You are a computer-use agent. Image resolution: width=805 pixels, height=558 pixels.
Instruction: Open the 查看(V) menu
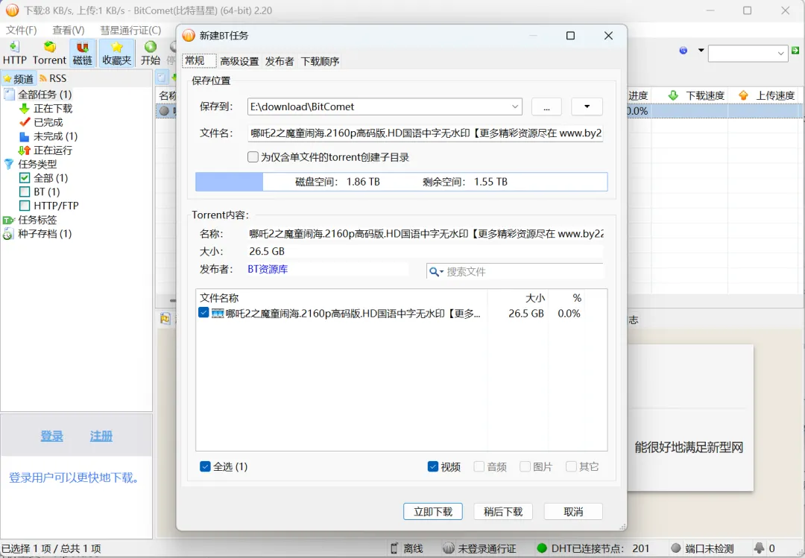69,31
